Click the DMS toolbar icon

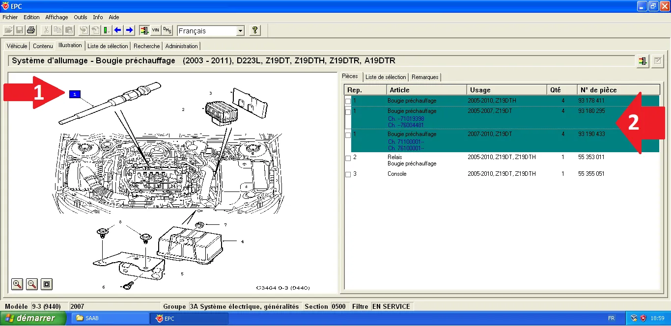click(167, 30)
